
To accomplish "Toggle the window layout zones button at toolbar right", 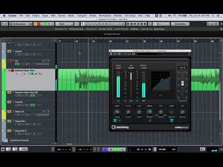I will [212, 24].
